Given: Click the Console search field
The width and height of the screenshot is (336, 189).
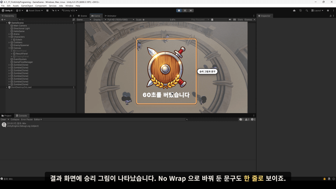Looking at the screenshot, I should [212, 120].
